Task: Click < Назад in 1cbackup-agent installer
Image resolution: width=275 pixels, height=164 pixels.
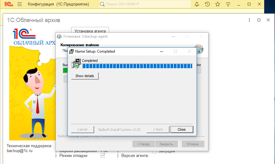Action: coord(143,144)
